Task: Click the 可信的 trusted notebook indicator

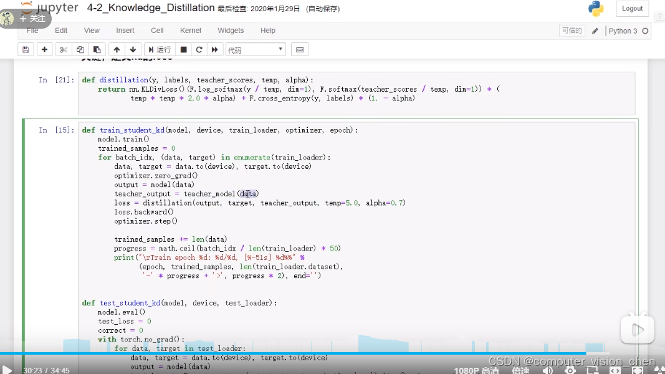Action: (x=572, y=31)
